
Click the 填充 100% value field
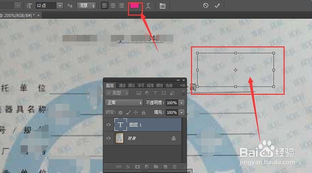[172, 112]
